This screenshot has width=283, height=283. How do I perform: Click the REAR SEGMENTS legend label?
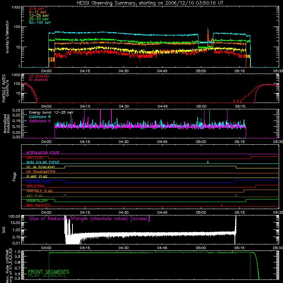point(47,276)
